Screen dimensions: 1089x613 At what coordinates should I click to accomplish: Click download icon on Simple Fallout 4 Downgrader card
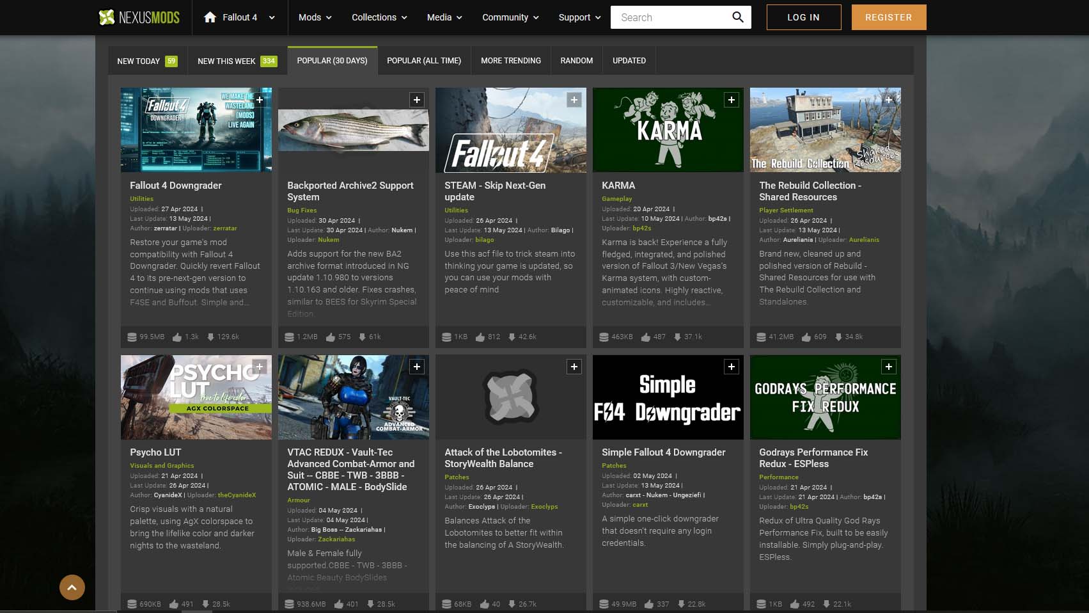(x=681, y=604)
